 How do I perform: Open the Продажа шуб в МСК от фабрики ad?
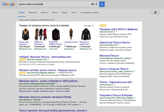click(x=118, y=29)
